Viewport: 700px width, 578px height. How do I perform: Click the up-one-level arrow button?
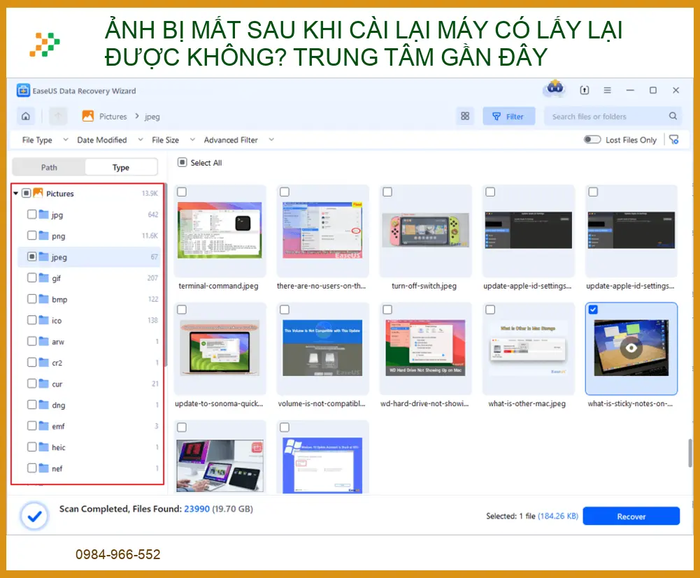coord(58,117)
